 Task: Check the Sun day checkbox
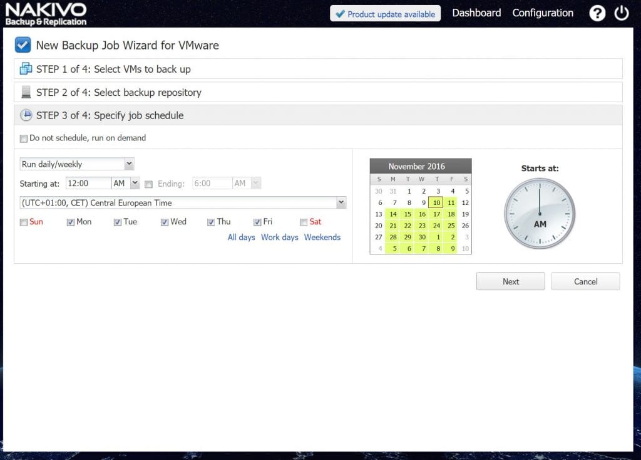click(24, 222)
